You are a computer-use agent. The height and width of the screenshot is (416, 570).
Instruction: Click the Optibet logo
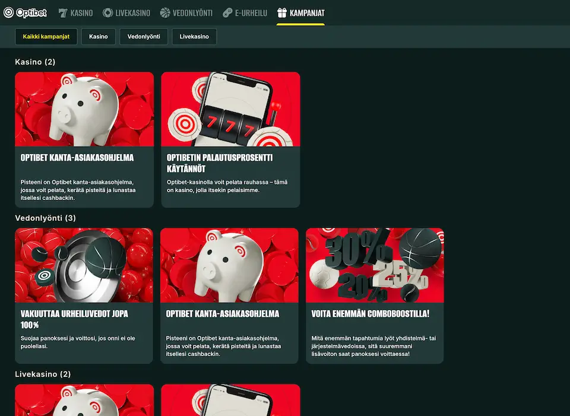25,12
